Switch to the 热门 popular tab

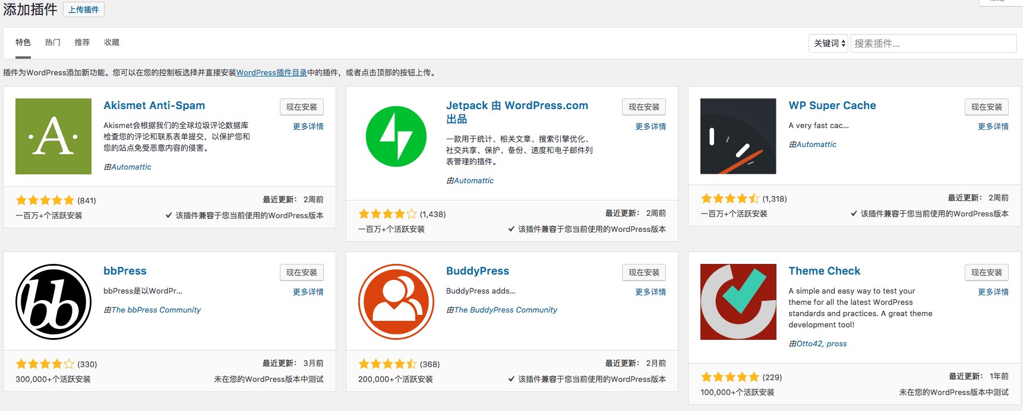(x=53, y=42)
